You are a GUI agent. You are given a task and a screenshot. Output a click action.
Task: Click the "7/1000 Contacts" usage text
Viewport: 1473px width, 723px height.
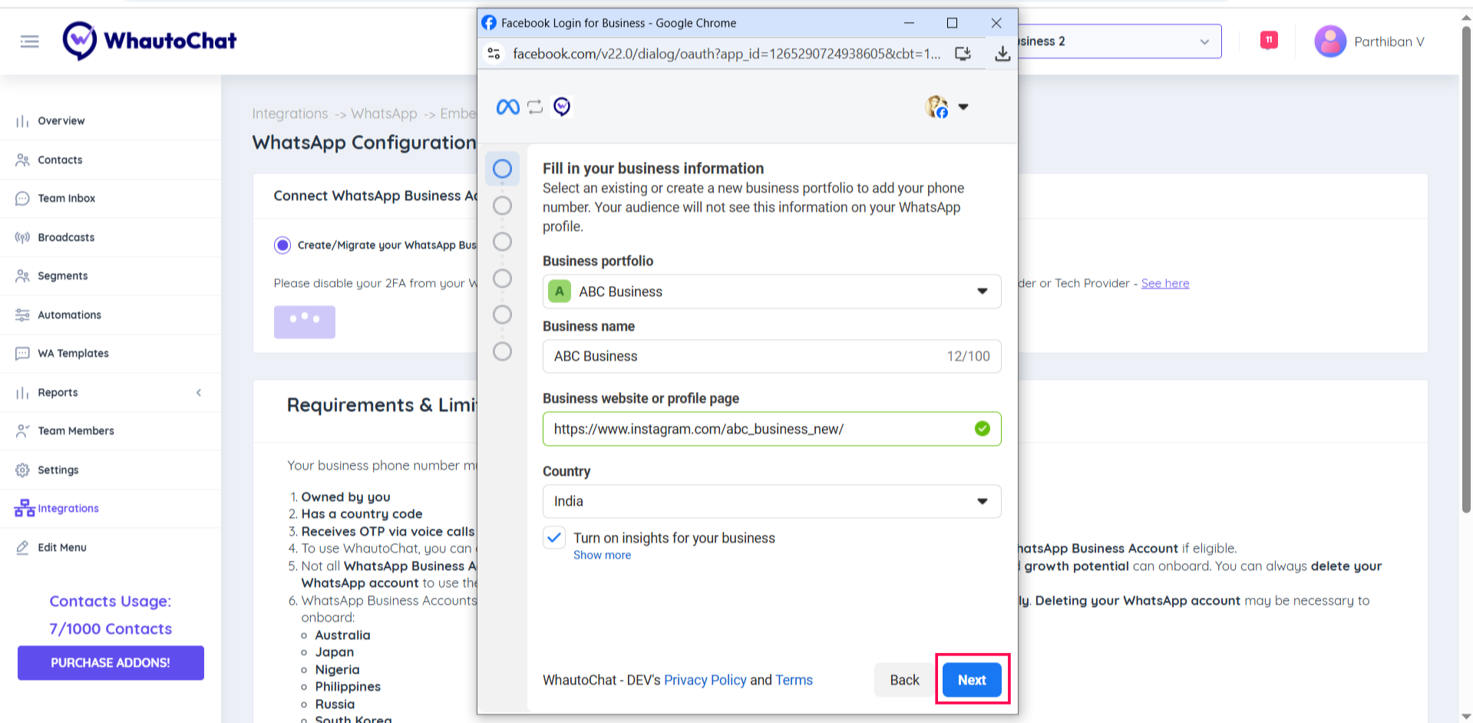[x=111, y=629]
